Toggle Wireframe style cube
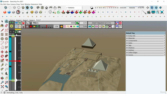The height and width of the screenshot is (94, 167). pyautogui.click(x=14, y=8)
